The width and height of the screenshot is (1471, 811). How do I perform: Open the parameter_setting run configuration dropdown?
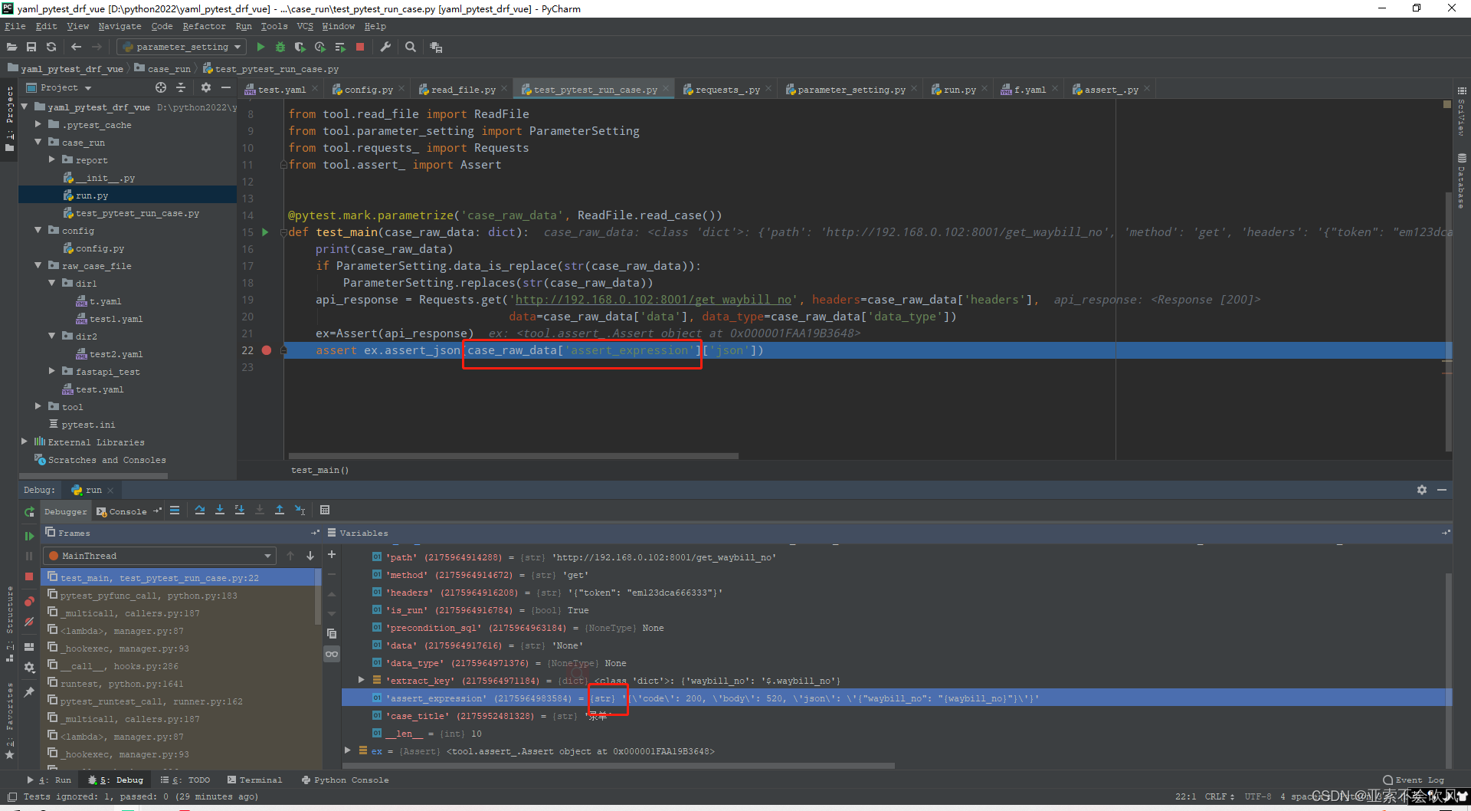pos(182,47)
